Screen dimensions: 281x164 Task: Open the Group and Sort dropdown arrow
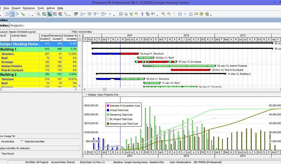[106, 14]
